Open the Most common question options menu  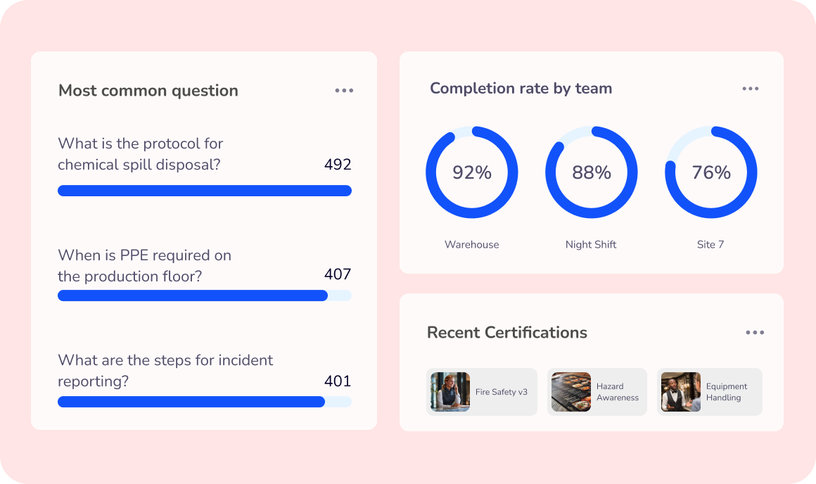point(344,91)
